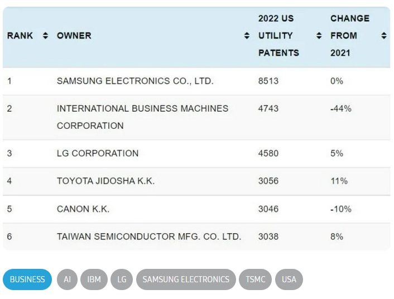Screen dimensions: 394x299
Task: Select the Canon K.K. row
Action: coord(196,209)
